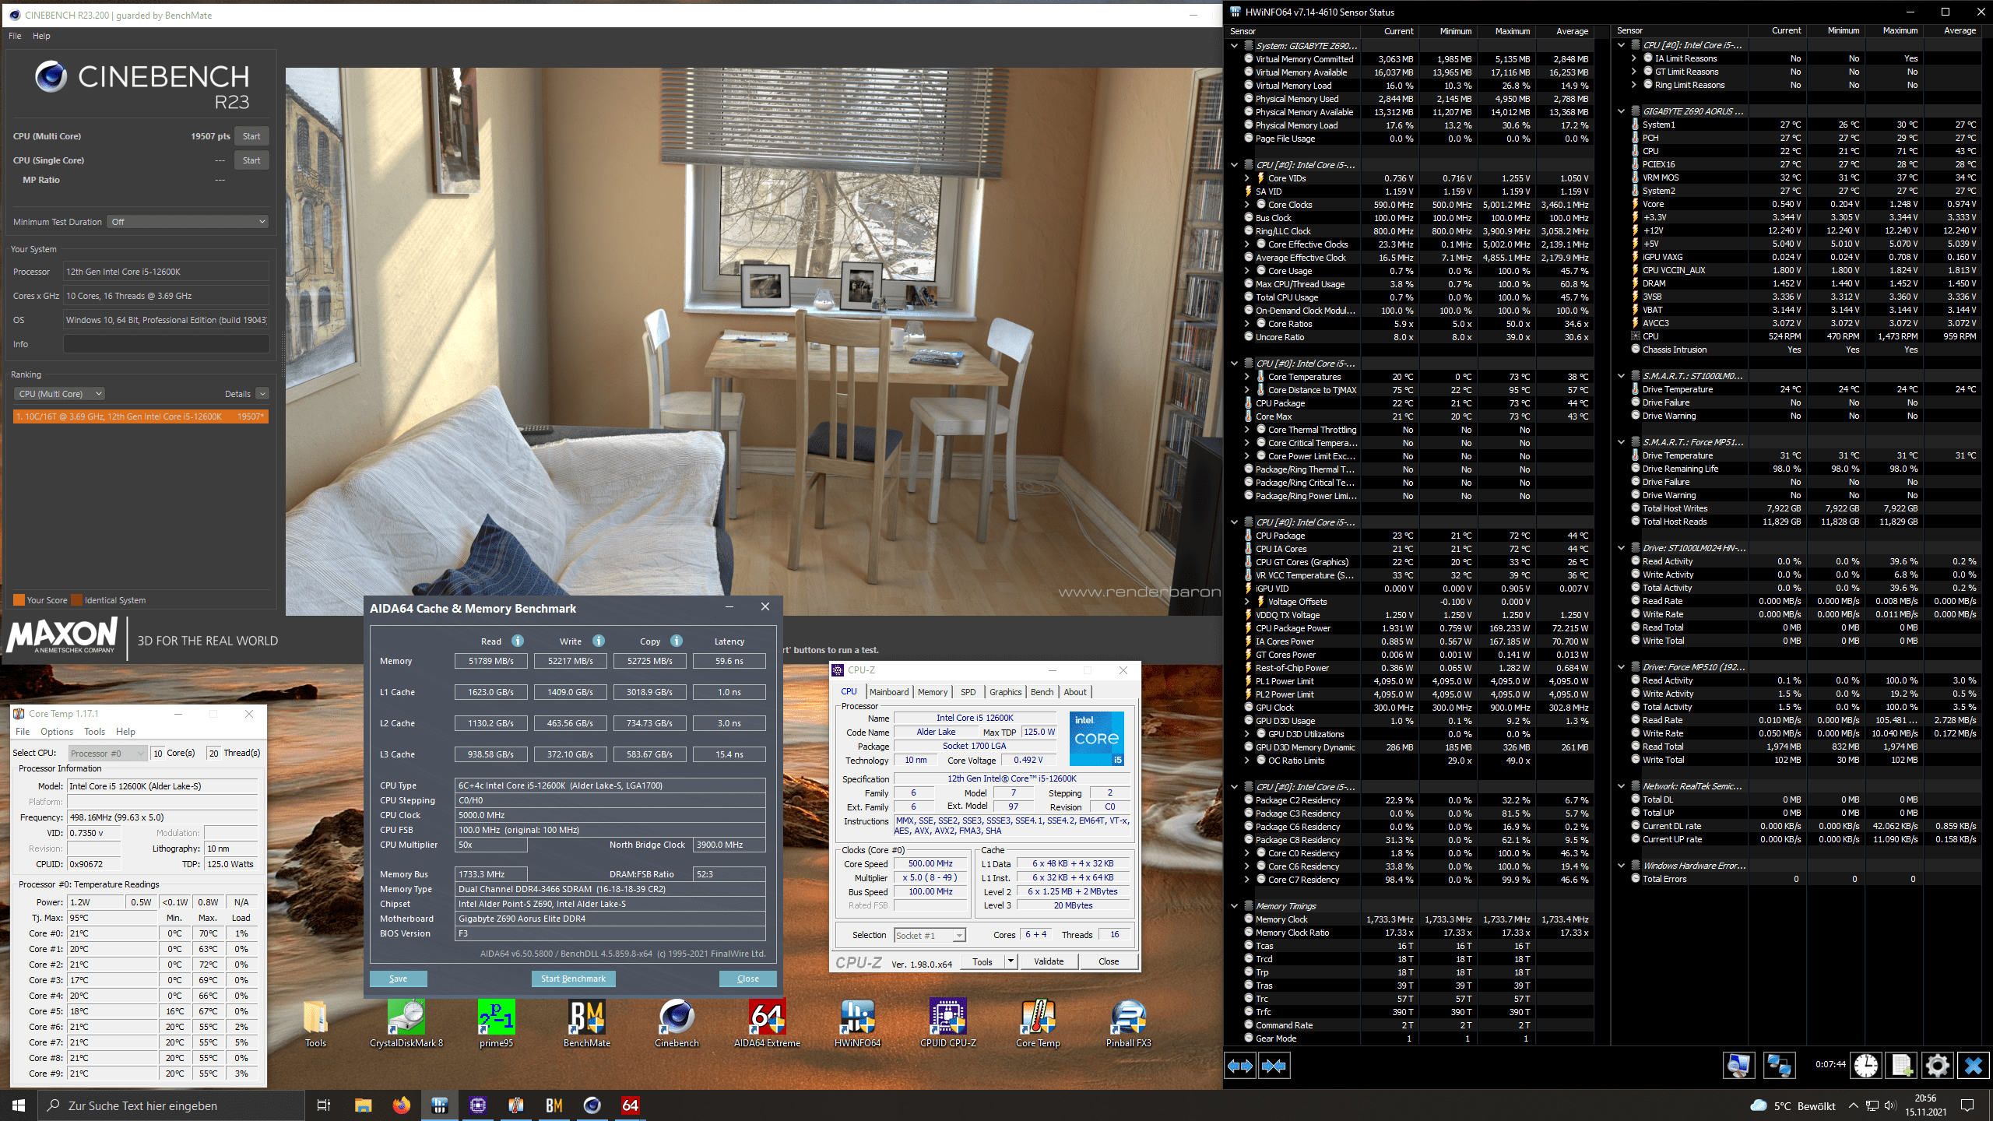This screenshot has width=1993, height=1121.
Task: Switch to CPU-Z Memory tab
Action: pos(933,691)
